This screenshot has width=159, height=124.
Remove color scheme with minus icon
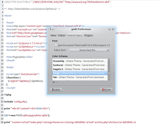point(57,82)
